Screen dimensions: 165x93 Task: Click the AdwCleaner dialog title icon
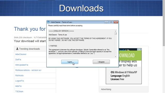click(48, 22)
